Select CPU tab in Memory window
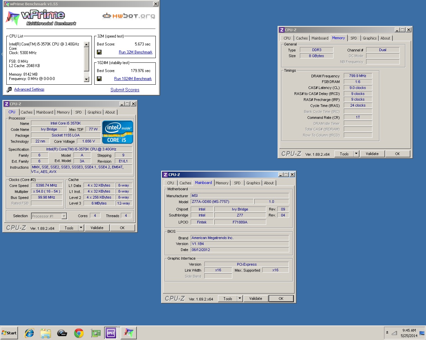This screenshot has height=340, width=426. pyautogui.click(x=287, y=38)
